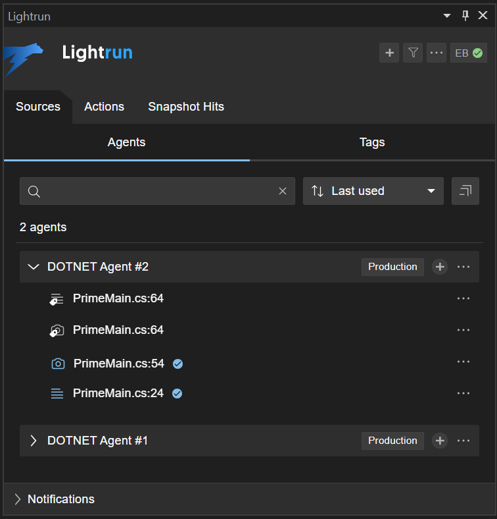Open the Last used sort dropdown
The width and height of the screenshot is (497, 519).
373,191
